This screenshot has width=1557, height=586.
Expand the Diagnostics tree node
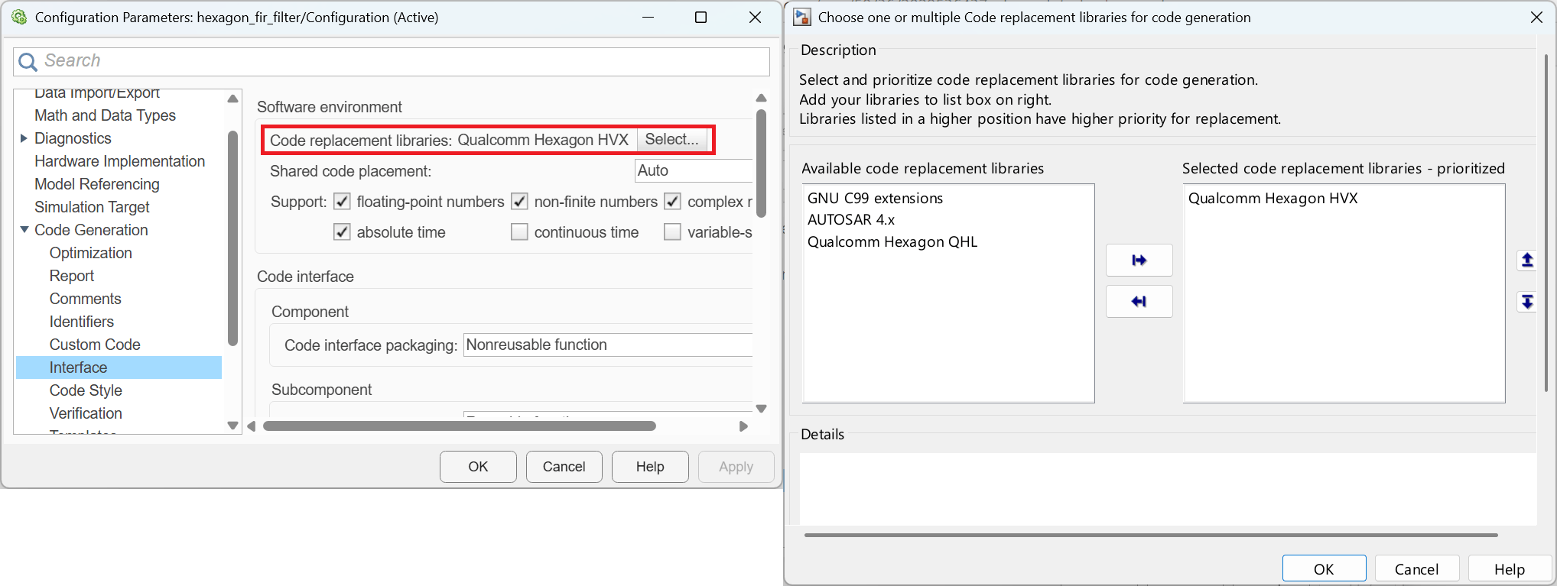pyautogui.click(x=24, y=138)
